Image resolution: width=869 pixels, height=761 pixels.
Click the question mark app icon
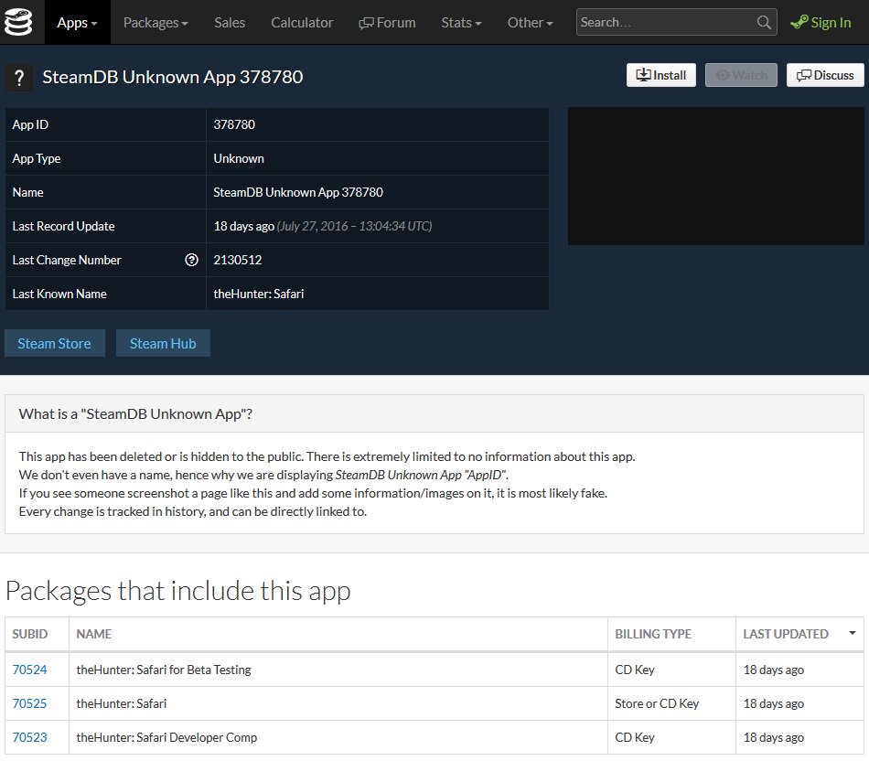(19, 78)
